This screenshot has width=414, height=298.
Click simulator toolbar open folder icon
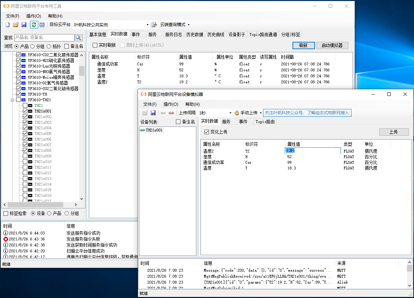click(145, 113)
